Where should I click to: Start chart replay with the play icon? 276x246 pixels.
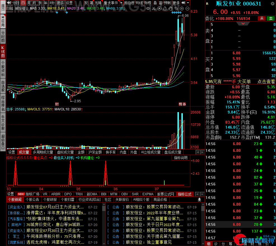[x=159, y=8]
